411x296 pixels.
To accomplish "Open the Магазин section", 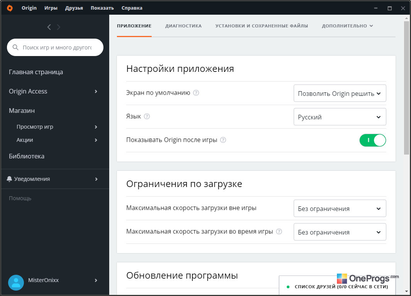I will (22, 111).
